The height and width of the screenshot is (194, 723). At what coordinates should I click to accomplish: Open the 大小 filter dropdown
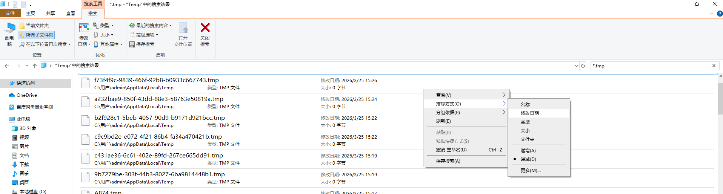tap(104, 35)
